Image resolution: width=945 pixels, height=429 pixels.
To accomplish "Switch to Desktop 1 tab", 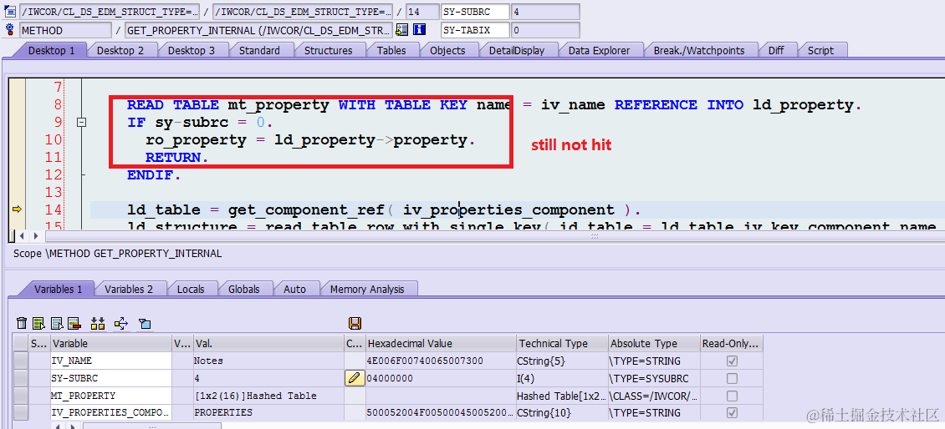I will tap(52, 51).
